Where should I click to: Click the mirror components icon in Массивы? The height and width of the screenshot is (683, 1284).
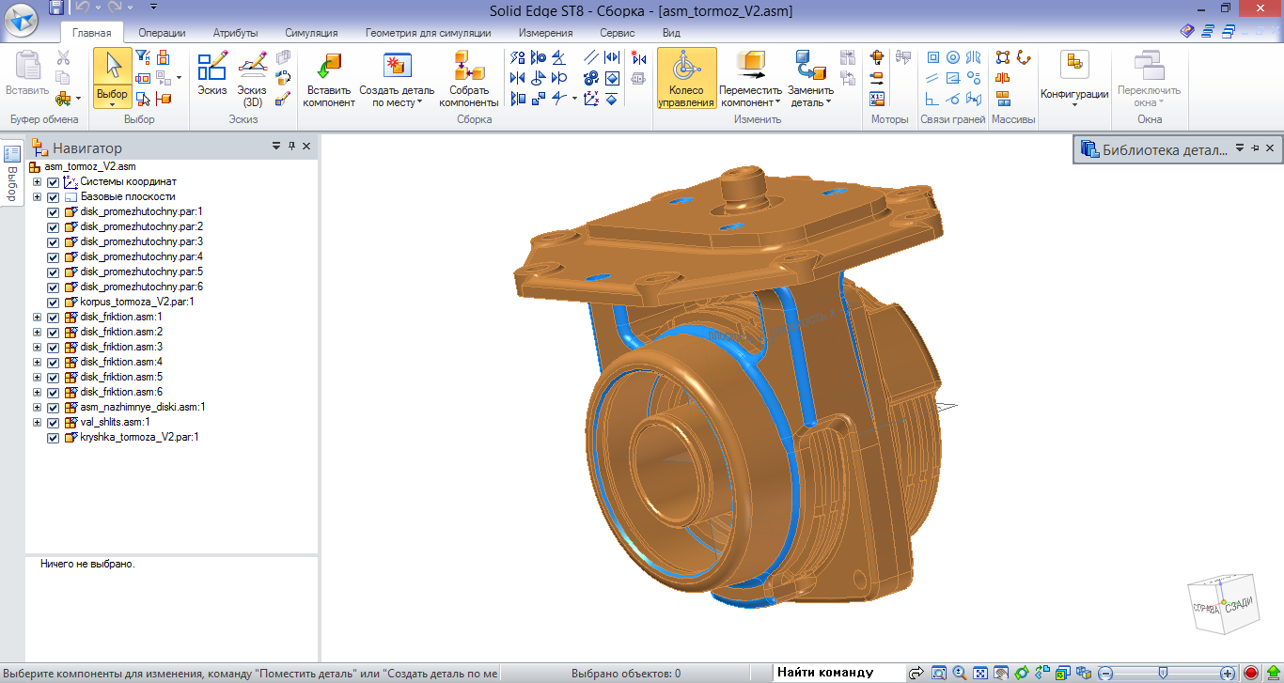coord(1003,78)
